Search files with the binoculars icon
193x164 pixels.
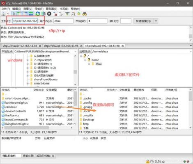(x=85, y=14)
